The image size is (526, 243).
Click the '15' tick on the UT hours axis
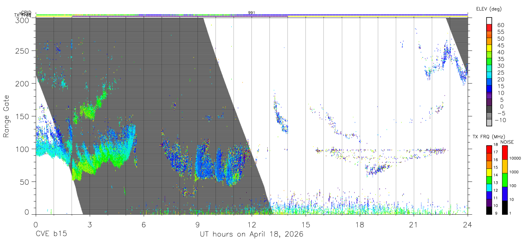305,225
